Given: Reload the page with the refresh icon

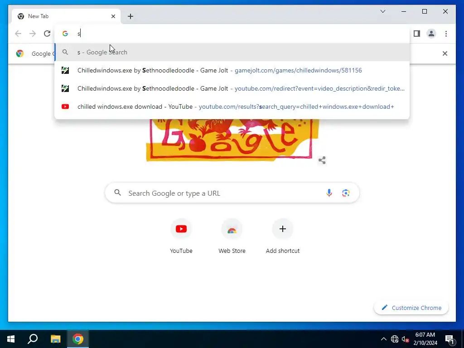Looking at the screenshot, I should click(x=47, y=34).
